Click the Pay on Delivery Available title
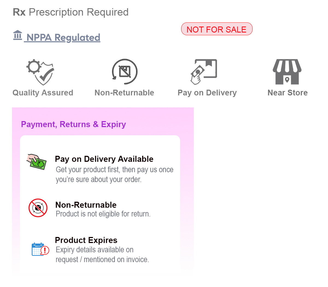This screenshot has height=287, width=328. point(104,159)
